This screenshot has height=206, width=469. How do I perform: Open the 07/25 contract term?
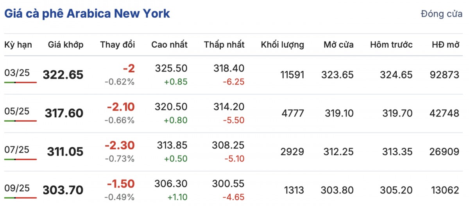click(x=17, y=149)
